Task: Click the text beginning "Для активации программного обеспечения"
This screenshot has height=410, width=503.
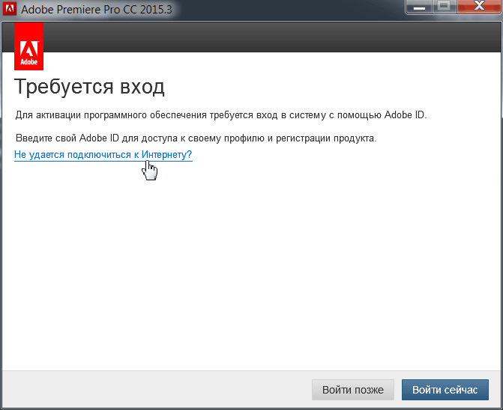Action: click(x=220, y=115)
